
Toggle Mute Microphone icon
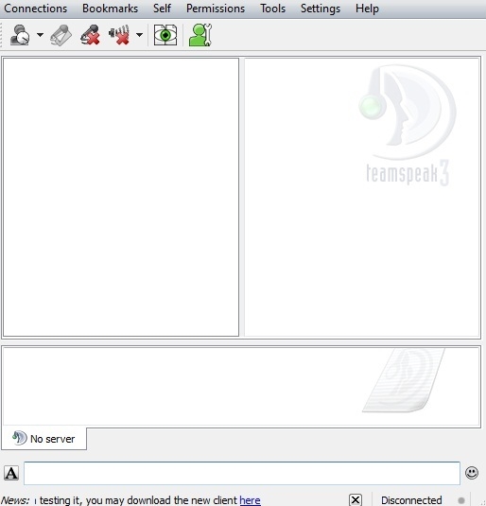(90, 35)
